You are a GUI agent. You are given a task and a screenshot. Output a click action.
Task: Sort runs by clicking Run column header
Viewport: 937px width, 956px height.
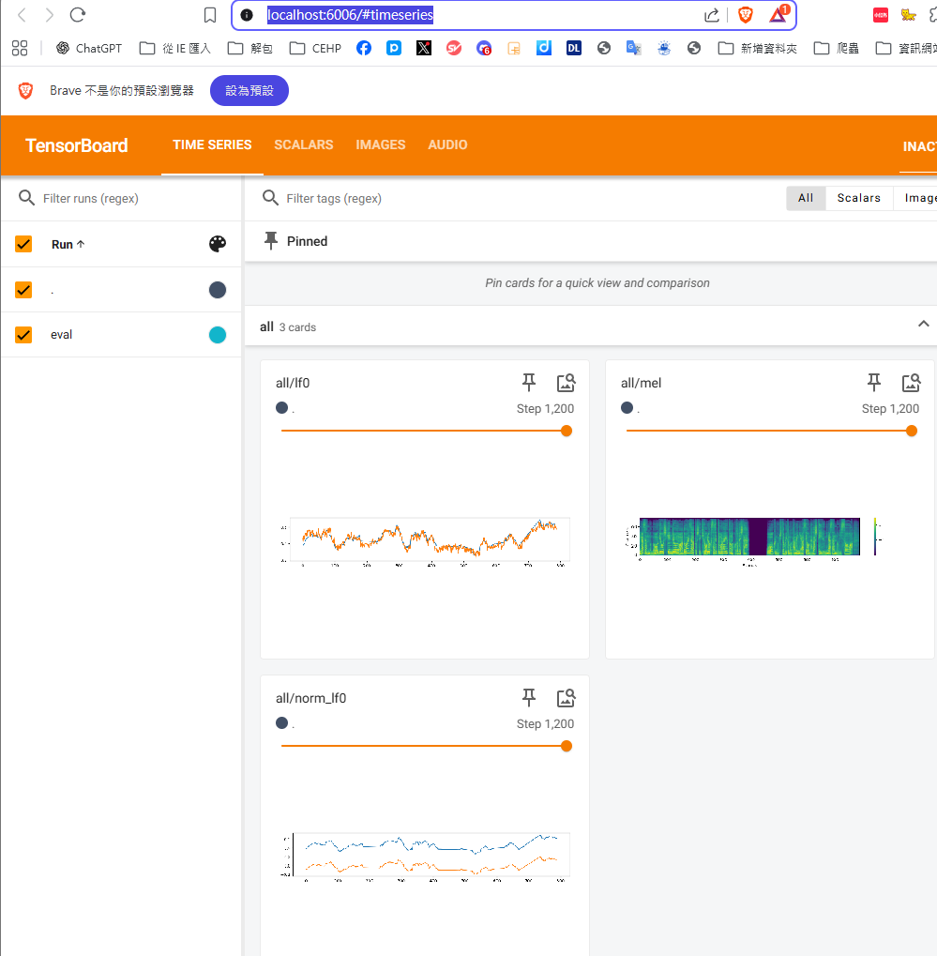(x=68, y=244)
